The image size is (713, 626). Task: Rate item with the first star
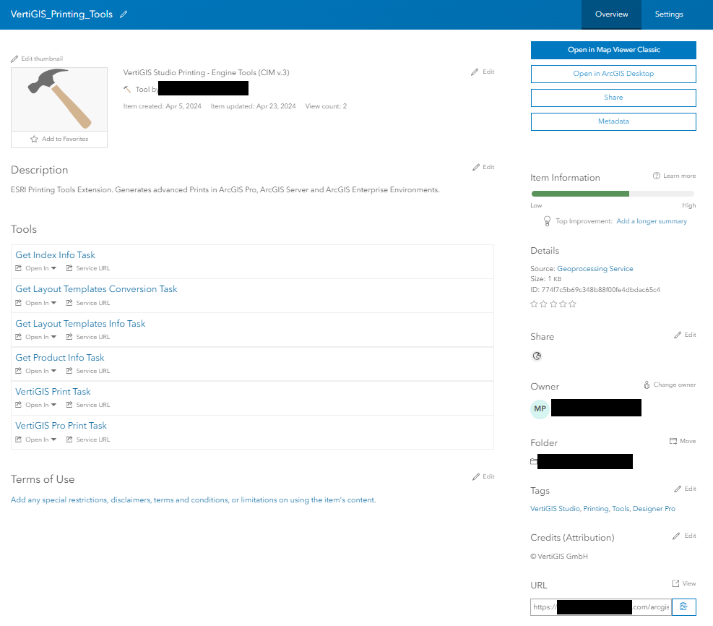(534, 304)
